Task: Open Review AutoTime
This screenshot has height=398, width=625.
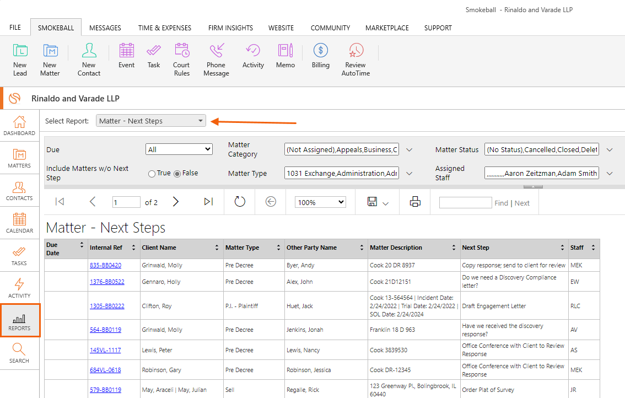Action: pyautogui.click(x=355, y=60)
